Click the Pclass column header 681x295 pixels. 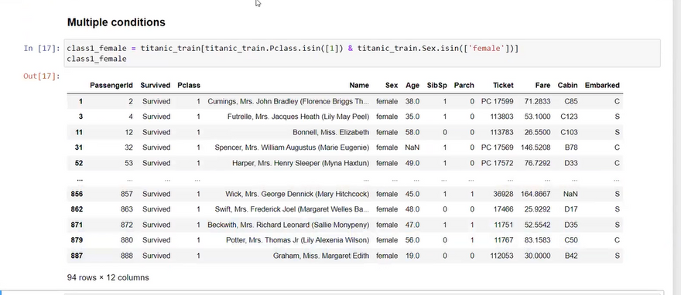coord(189,86)
